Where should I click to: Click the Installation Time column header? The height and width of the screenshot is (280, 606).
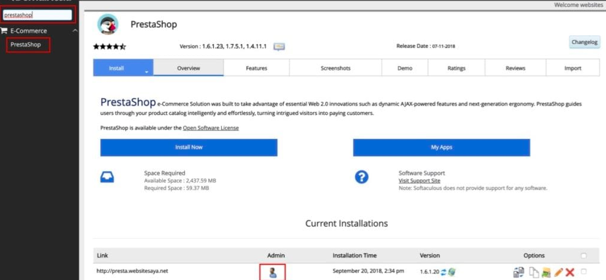tap(355, 256)
